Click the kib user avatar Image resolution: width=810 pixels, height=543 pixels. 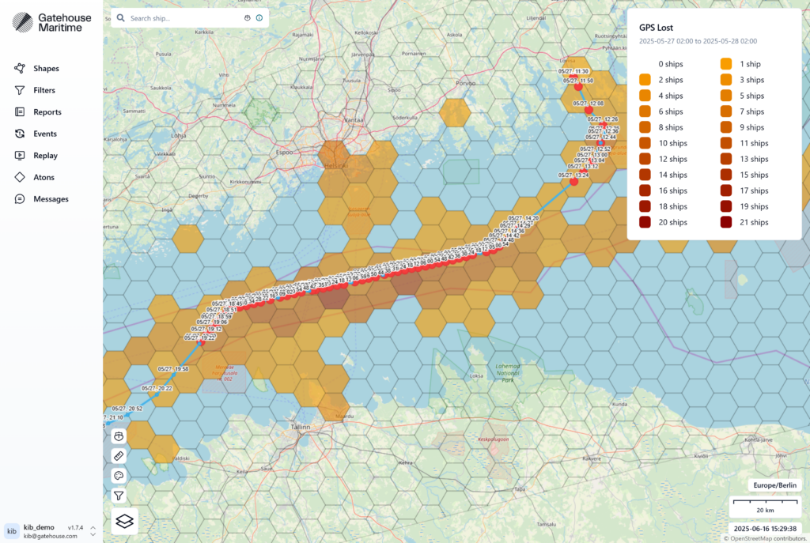(x=11, y=531)
